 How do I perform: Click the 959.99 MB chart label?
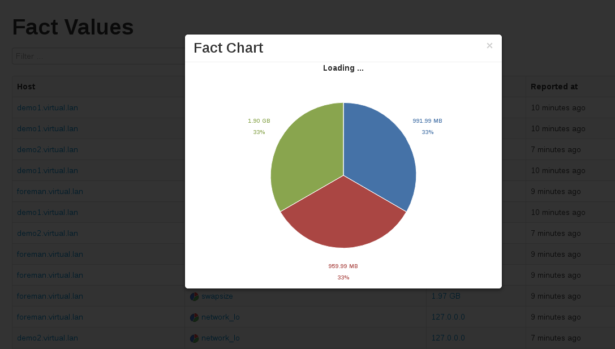point(343,266)
